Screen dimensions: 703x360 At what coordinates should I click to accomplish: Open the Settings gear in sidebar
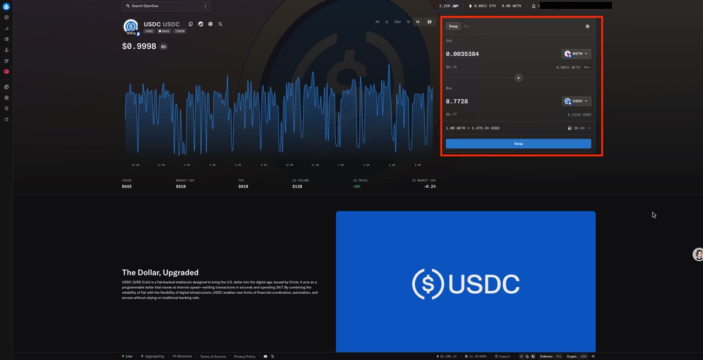(6, 97)
